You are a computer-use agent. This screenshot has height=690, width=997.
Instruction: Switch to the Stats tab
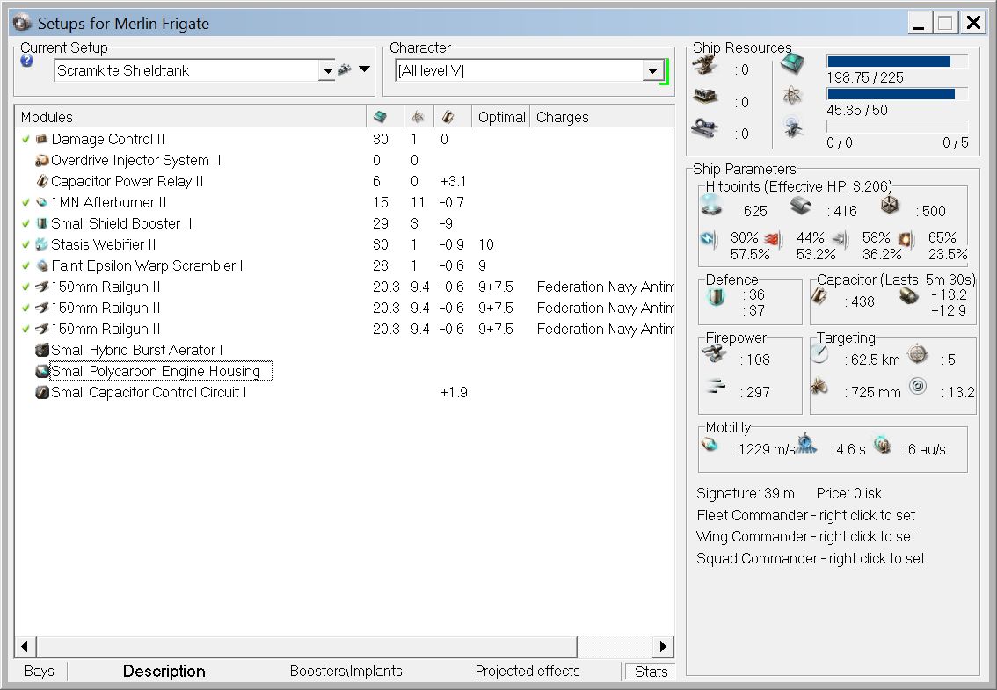point(651,672)
